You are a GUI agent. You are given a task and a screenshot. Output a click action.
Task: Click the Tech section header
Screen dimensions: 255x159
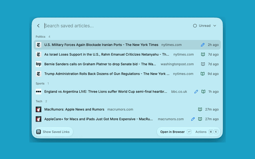(39, 101)
